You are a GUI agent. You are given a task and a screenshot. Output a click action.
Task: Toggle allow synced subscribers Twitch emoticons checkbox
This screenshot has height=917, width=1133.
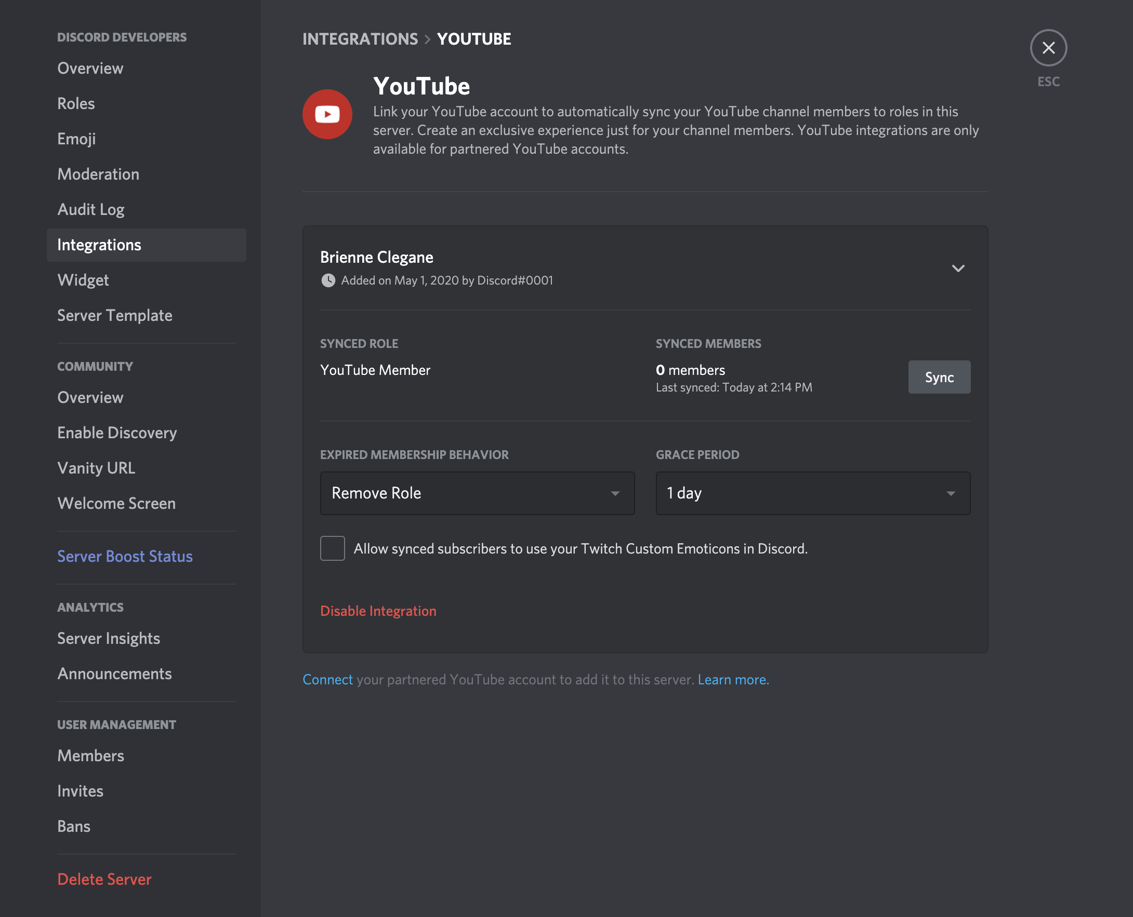point(333,548)
